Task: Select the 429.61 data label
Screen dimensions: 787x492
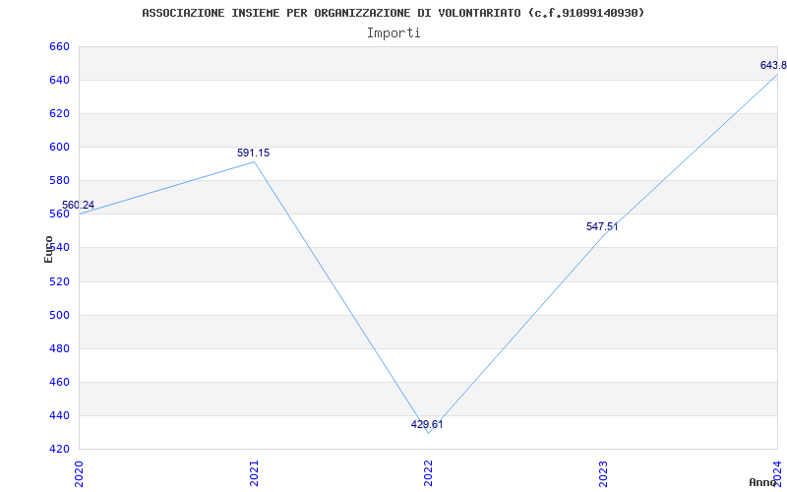Action: pyautogui.click(x=427, y=424)
